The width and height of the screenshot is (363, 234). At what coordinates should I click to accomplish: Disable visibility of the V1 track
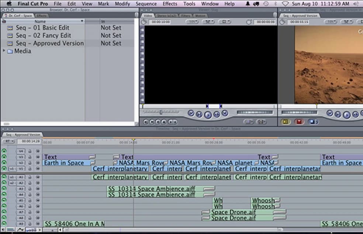tap(4, 169)
